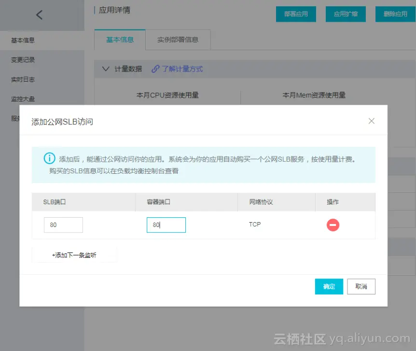This screenshot has height=351, width=416.
Task: Click the back arrow in sidebar
Action: tap(39, 15)
